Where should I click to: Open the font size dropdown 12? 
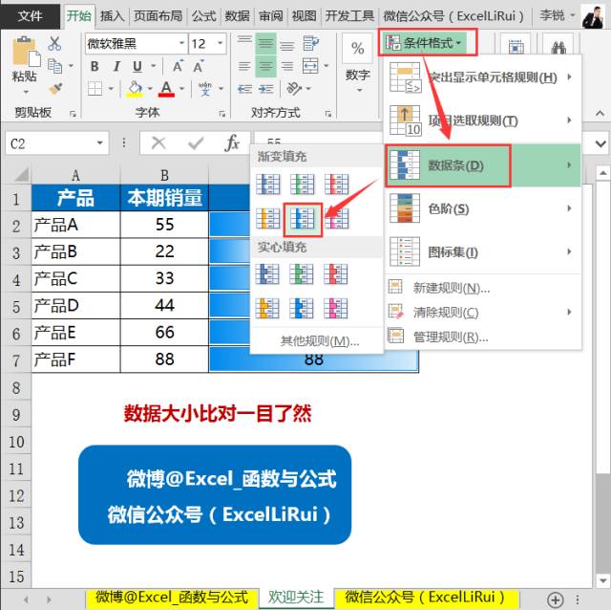pyautogui.click(x=221, y=43)
